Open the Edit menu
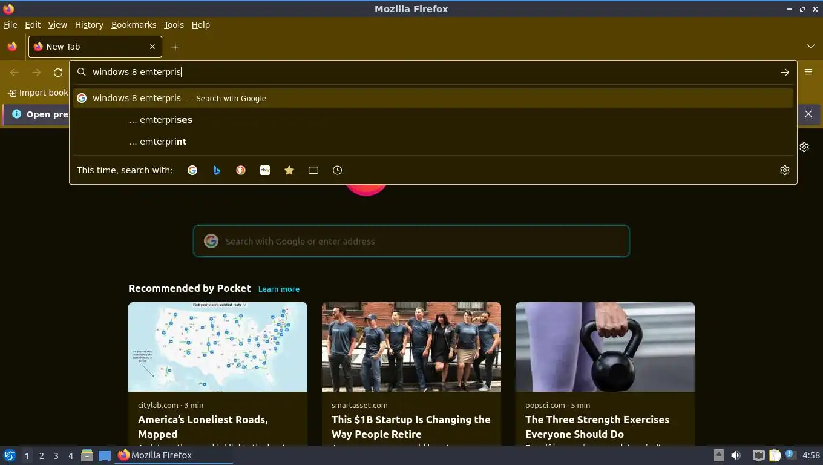Image resolution: width=823 pixels, height=465 pixels. 33,25
